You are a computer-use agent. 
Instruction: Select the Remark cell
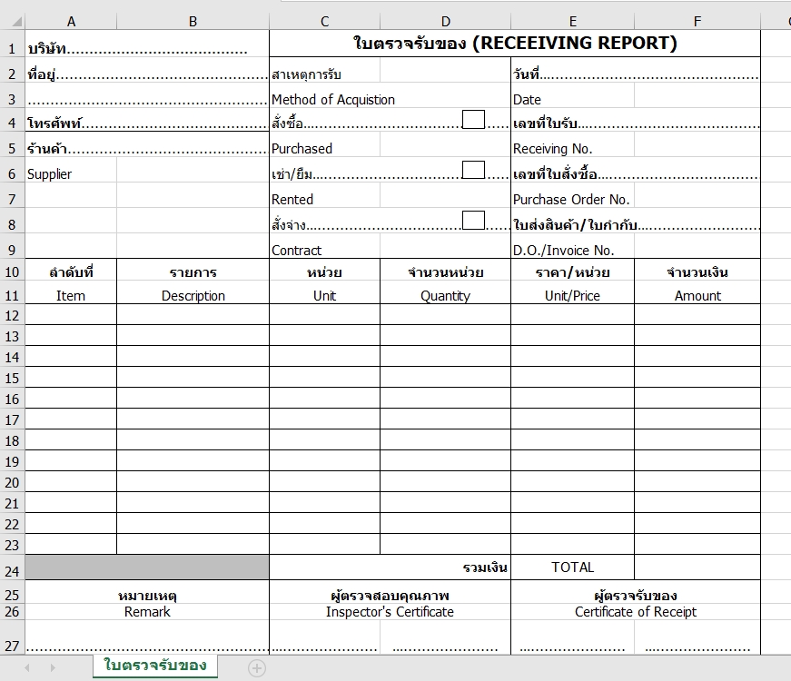pos(147,612)
